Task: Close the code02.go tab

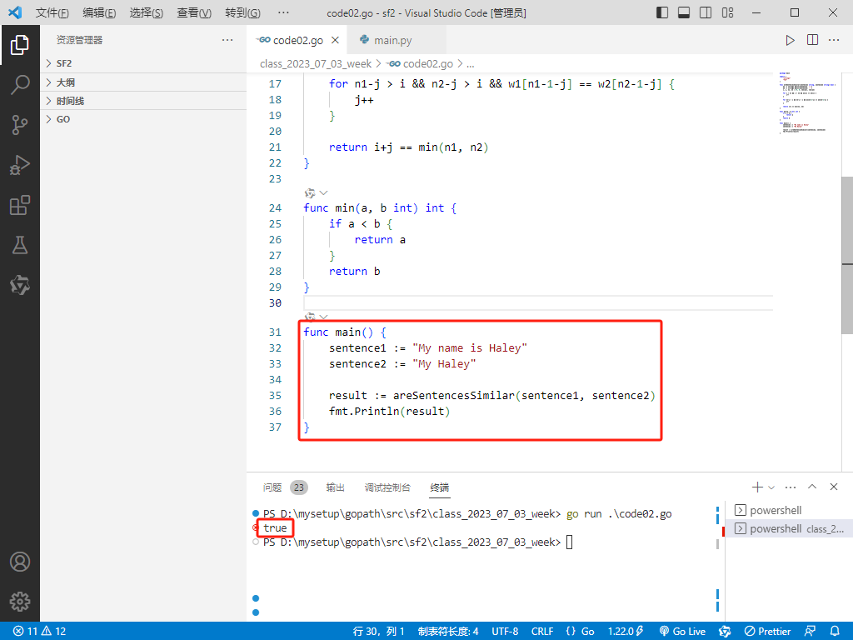Action: click(x=335, y=40)
